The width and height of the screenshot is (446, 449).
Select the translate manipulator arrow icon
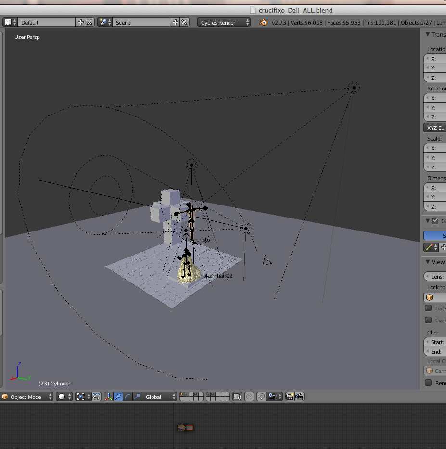click(x=118, y=397)
